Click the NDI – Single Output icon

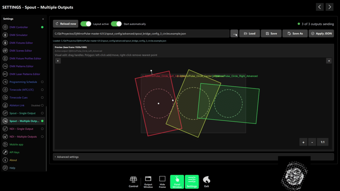(5, 129)
